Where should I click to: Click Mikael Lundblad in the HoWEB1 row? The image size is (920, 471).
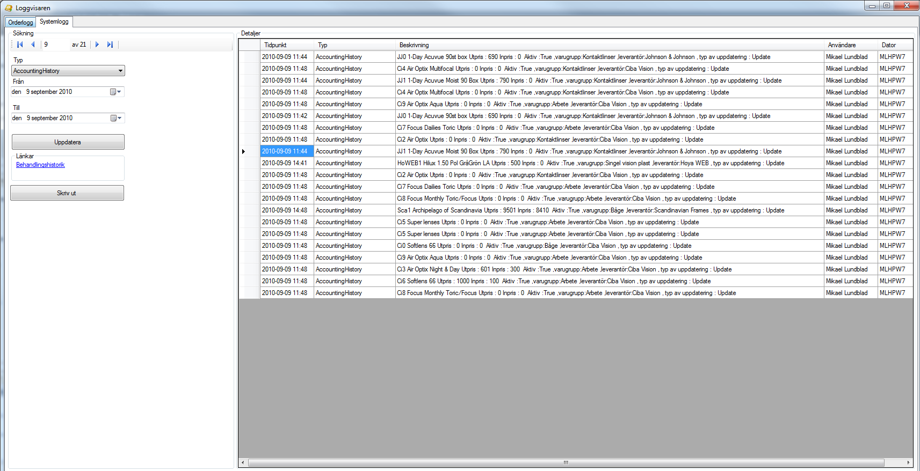pyautogui.click(x=851, y=163)
